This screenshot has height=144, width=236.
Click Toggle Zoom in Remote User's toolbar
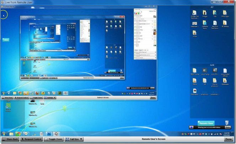[54, 139]
